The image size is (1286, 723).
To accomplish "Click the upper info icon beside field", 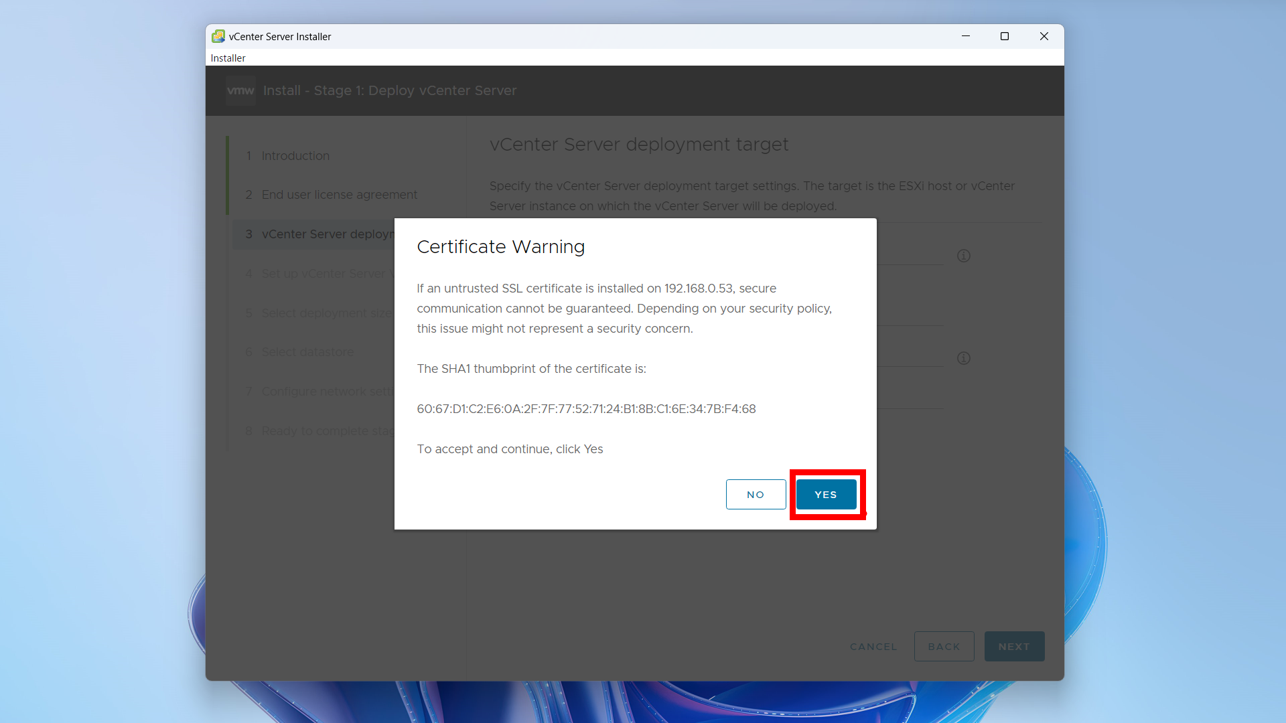I will click(x=963, y=256).
